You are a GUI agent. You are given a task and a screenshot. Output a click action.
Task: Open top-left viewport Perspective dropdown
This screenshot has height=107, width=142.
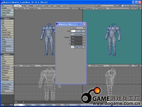point(21,8)
